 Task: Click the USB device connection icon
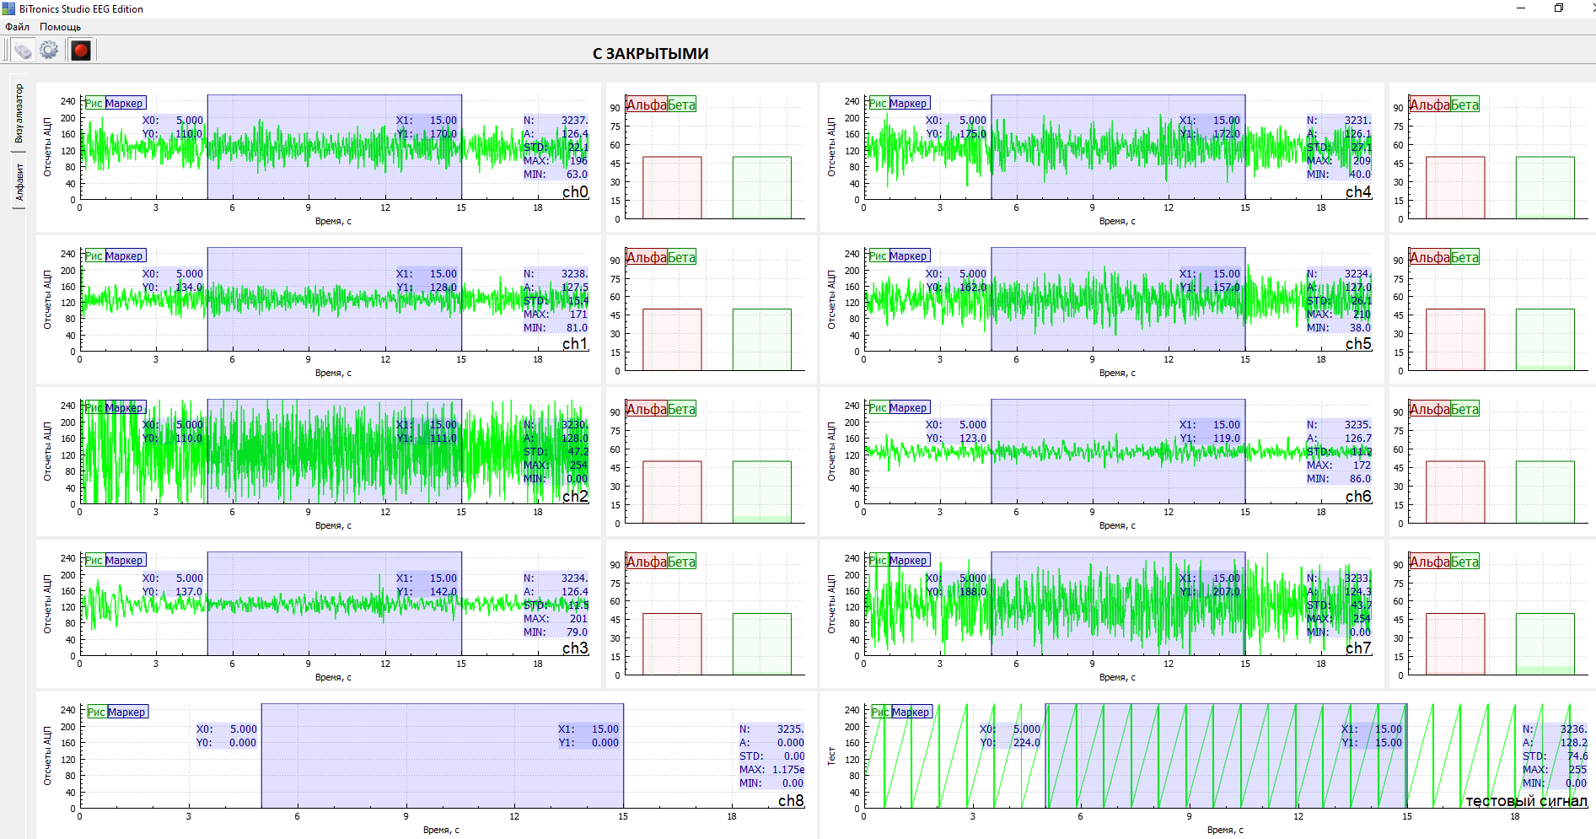click(23, 51)
